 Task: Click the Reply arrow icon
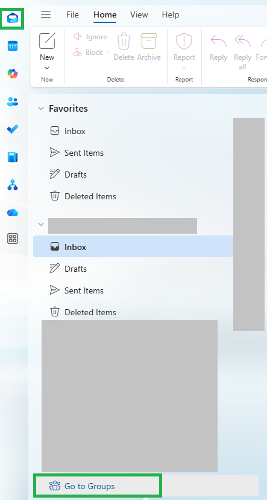pos(218,41)
